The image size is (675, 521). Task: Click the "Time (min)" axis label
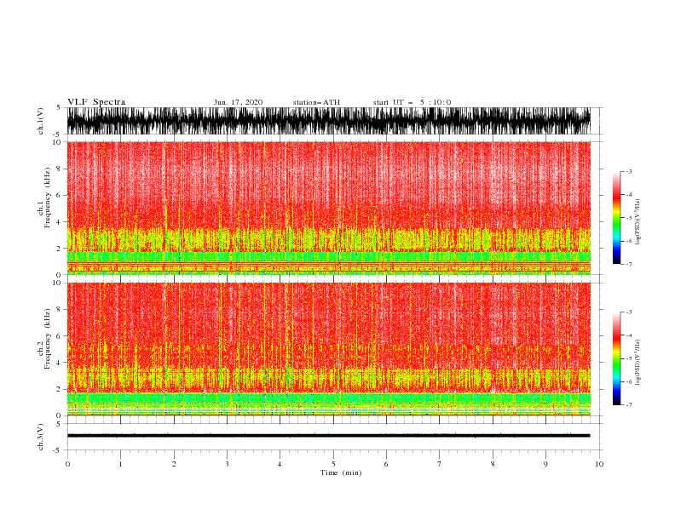pyautogui.click(x=341, y=472)
